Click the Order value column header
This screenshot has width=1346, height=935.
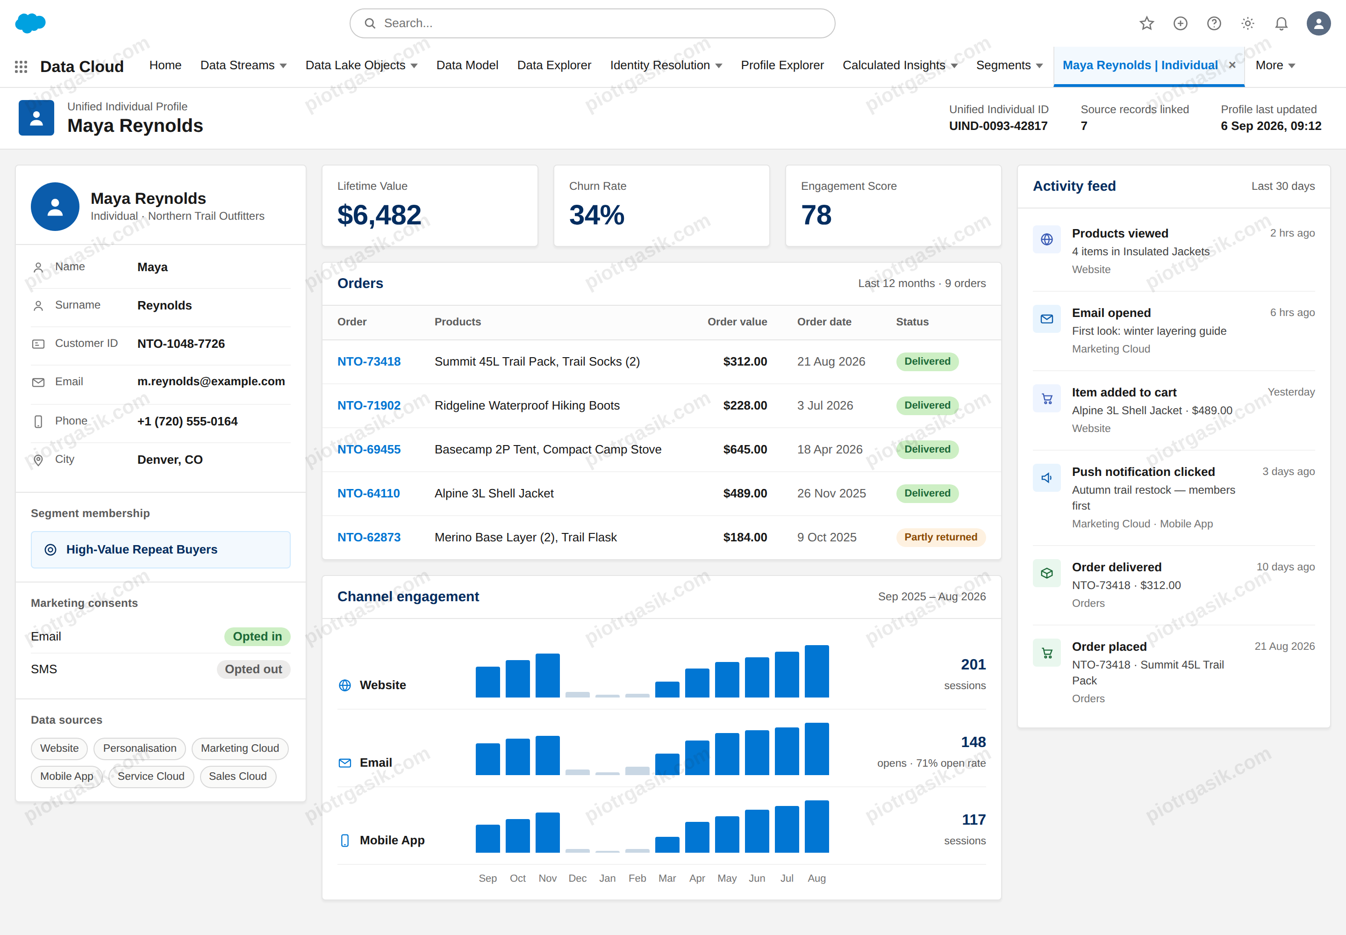737,322
